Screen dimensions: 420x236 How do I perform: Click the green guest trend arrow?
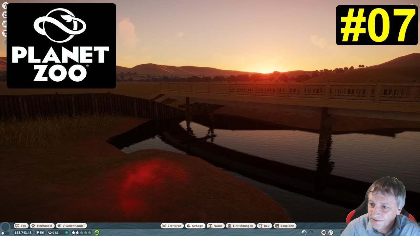pyautogui.click(x=67, y=232)
